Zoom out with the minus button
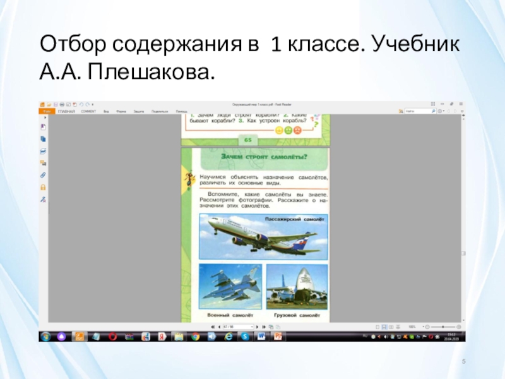Screen dimensions: 505x379 (x=427, y=327)
